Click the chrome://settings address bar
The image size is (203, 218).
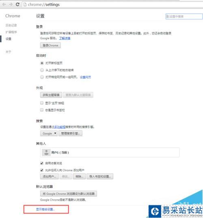[112, 4]
